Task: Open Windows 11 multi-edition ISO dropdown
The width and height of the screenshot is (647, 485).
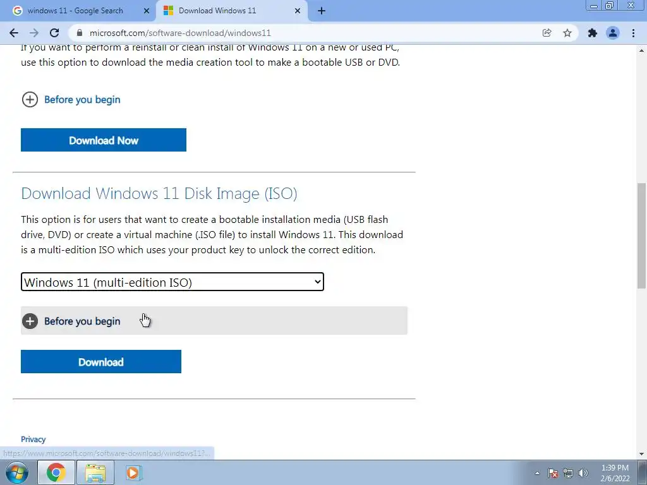Action: click(x=172, y=282)
